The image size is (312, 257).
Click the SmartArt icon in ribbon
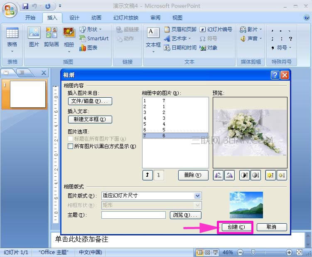tap(83, 39)
